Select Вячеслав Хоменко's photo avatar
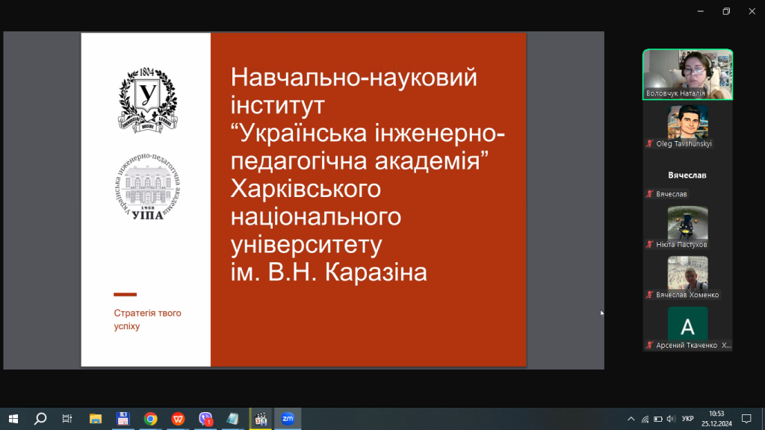Image resolution: width=765 pixels, height=430 pixels. (x=688, y=272)
